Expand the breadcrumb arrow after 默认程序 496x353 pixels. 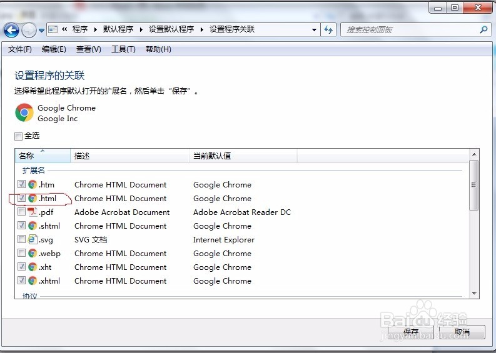coord(141,30)
